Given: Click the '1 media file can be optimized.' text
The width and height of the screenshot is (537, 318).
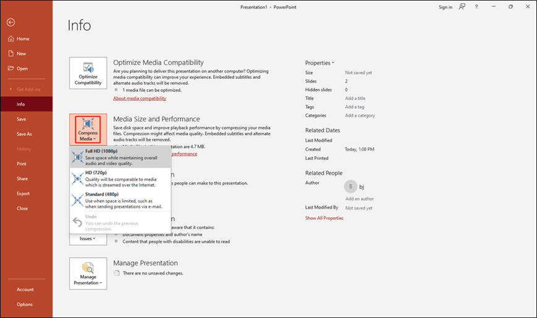Looking at the screenshot, I should pos(152,90).
